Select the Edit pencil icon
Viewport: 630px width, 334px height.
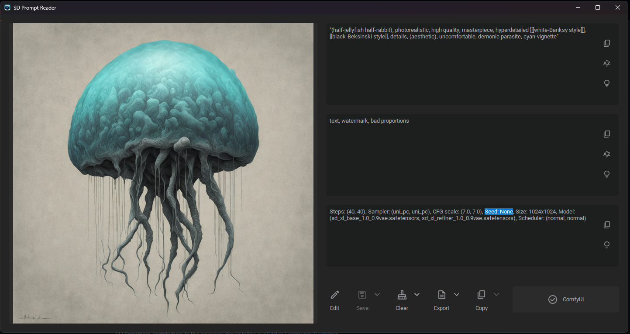(334, 294)
